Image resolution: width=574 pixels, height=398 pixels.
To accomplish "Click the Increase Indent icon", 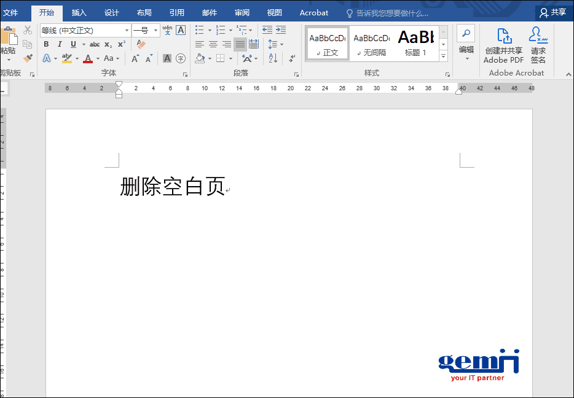I will (x=281, y=30).
